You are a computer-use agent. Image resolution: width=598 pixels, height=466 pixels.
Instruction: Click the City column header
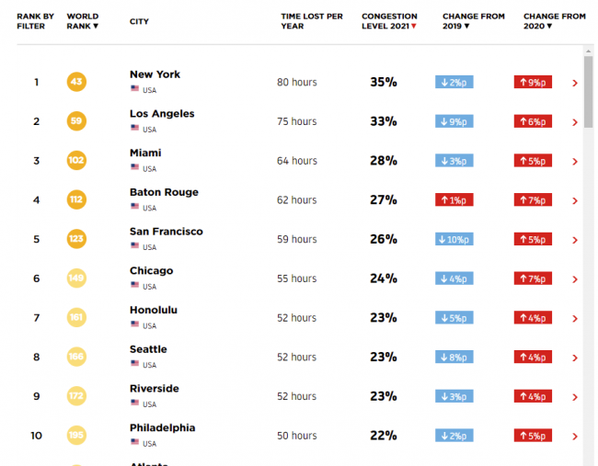coord(139,21)
